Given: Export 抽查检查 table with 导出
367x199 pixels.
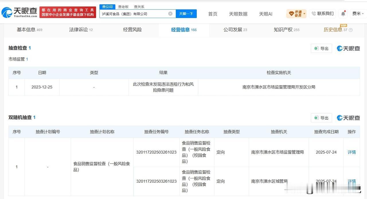Looking at the screenshot, I should click(321, 48).
